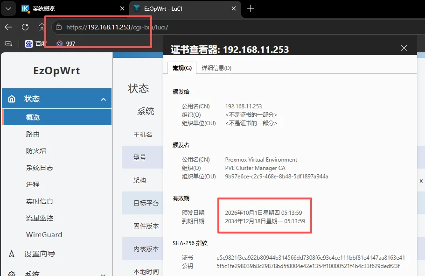425x276 pixels.
Task: Select the 常规(G) certificate tab
Action: [182, 68]
